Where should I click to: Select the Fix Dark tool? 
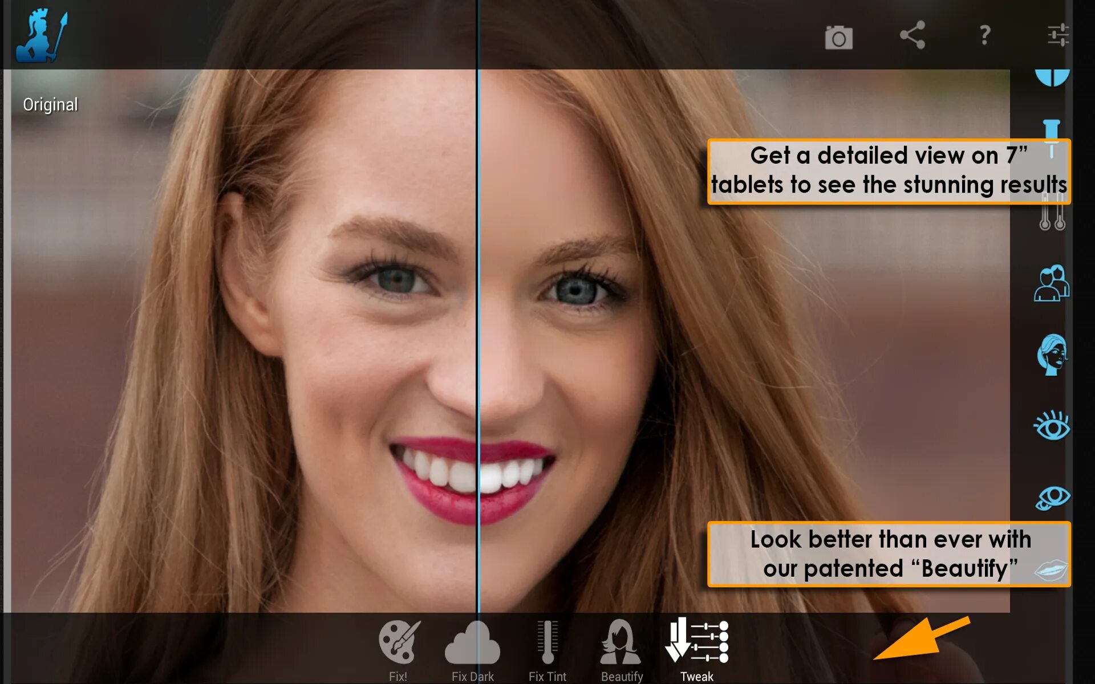pos(472,649)
